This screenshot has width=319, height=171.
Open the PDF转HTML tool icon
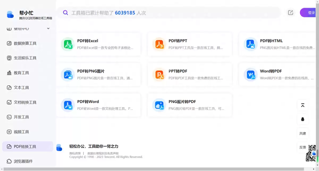coord(250,44)
